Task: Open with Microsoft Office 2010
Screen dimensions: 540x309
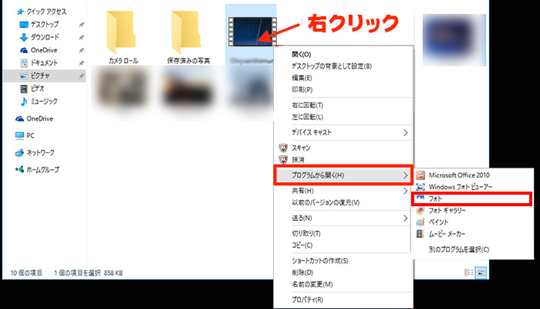Action: (459, 175)
